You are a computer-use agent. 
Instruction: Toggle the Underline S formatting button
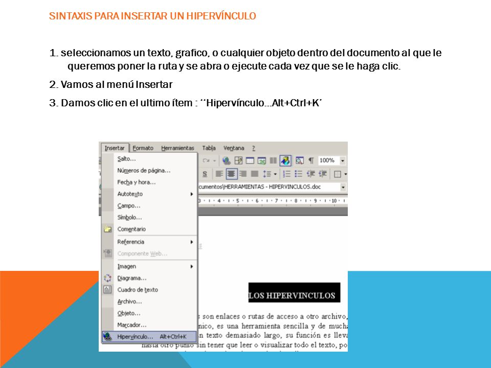(205, 174)
